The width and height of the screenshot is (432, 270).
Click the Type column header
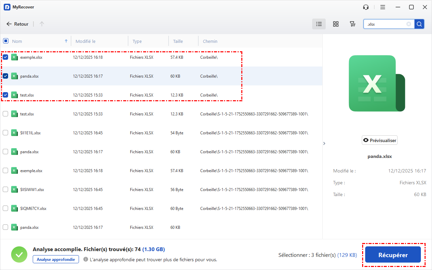[137, 41]
